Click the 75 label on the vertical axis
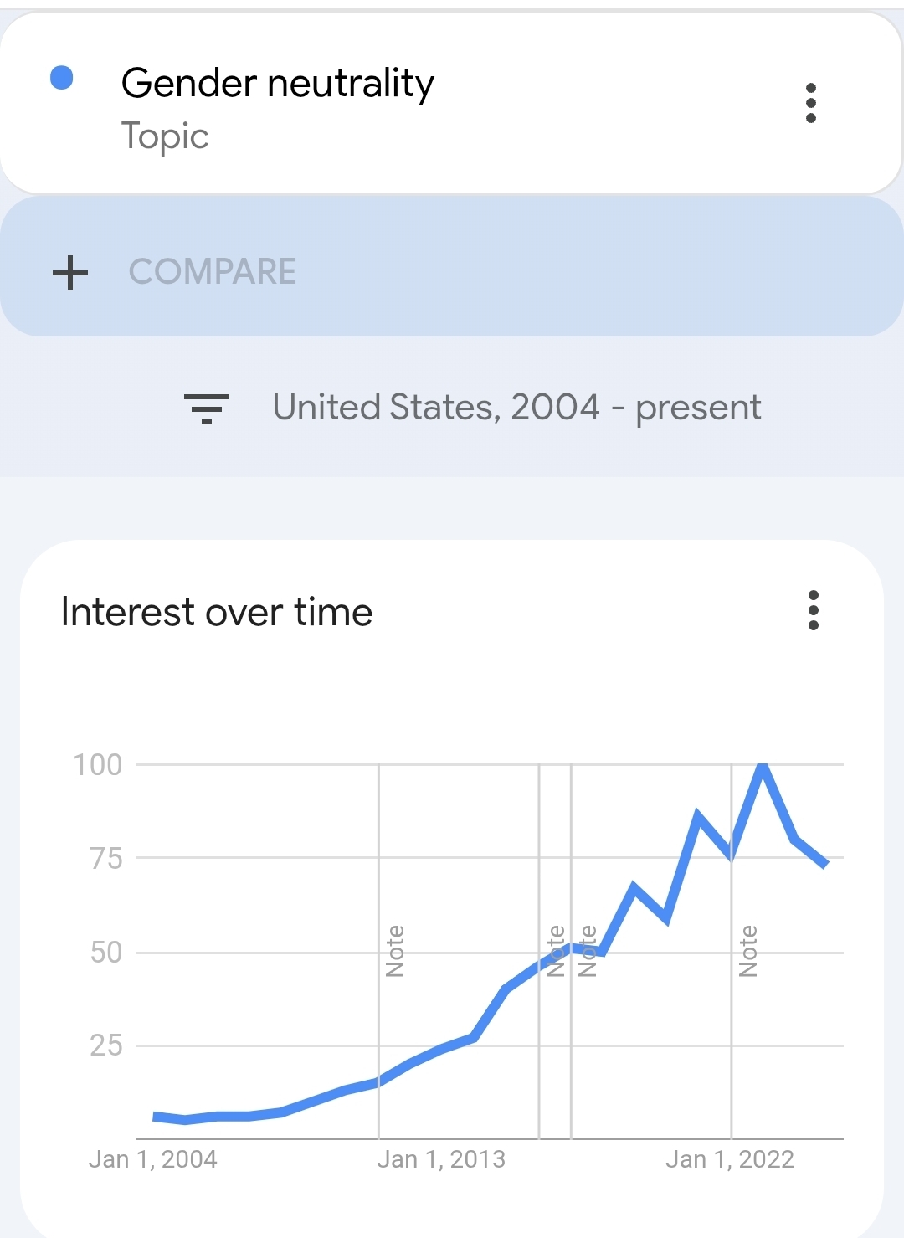The height and width of the screenshot is (1238, 904). [106, 858]
